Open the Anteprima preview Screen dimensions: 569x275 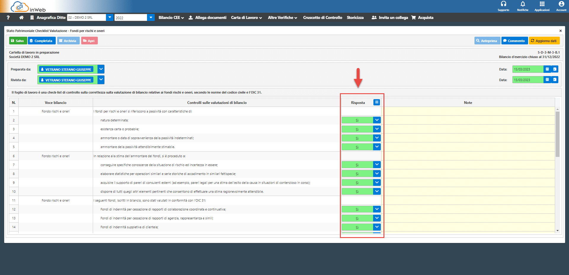coord(487,41)
